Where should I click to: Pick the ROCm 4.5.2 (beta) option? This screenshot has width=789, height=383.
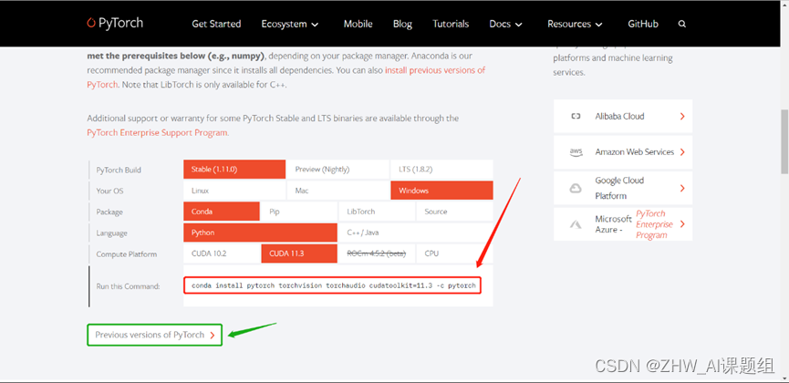point(377,254)
